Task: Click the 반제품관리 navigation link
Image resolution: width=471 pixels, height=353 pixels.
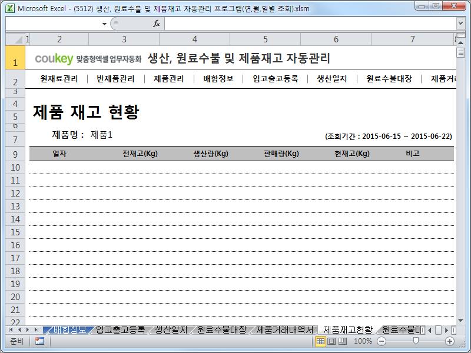Action: coord(115,79)
